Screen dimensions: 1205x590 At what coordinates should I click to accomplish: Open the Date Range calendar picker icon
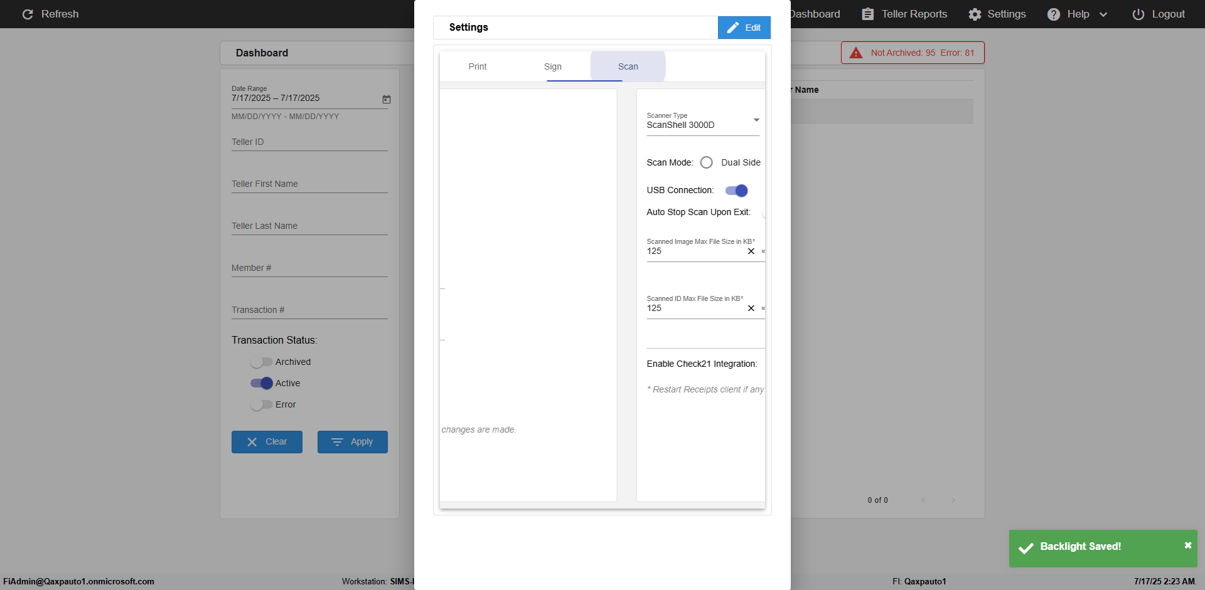pyautogui.click(x=387, y=99)
